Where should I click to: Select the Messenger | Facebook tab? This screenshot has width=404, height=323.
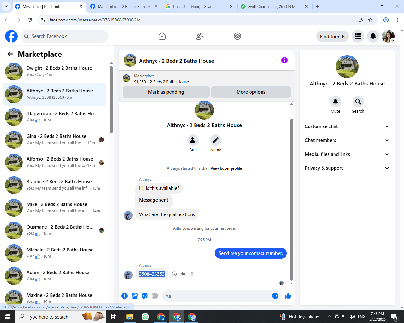[49, 7]
